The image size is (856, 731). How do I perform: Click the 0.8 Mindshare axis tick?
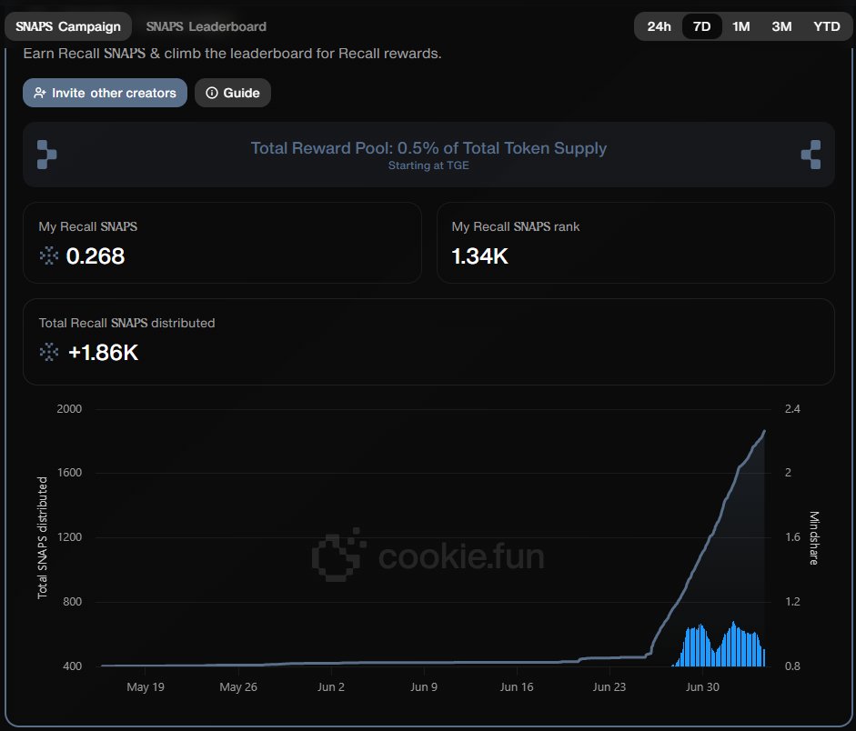[x=792, y=666]
